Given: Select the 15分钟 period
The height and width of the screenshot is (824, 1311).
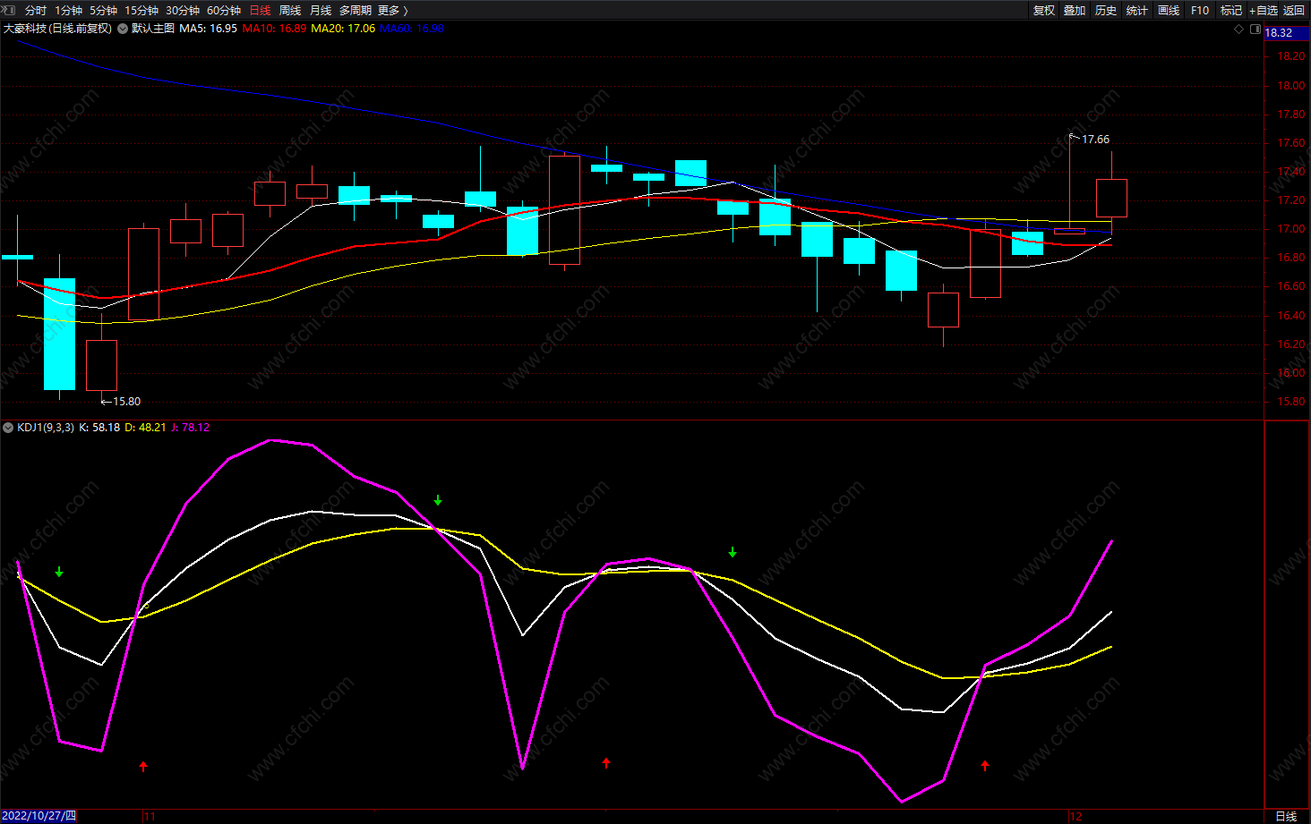Looking at the screenshot, I should (141, 10).
